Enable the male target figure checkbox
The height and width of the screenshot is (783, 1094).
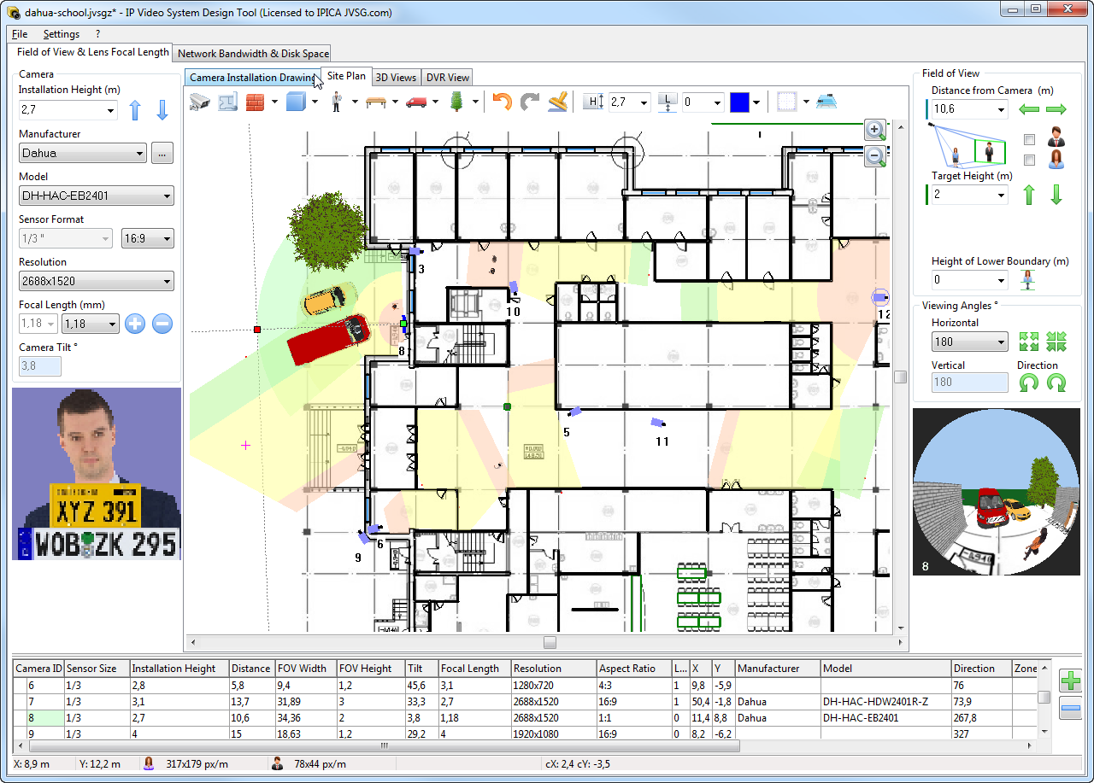1029,140
